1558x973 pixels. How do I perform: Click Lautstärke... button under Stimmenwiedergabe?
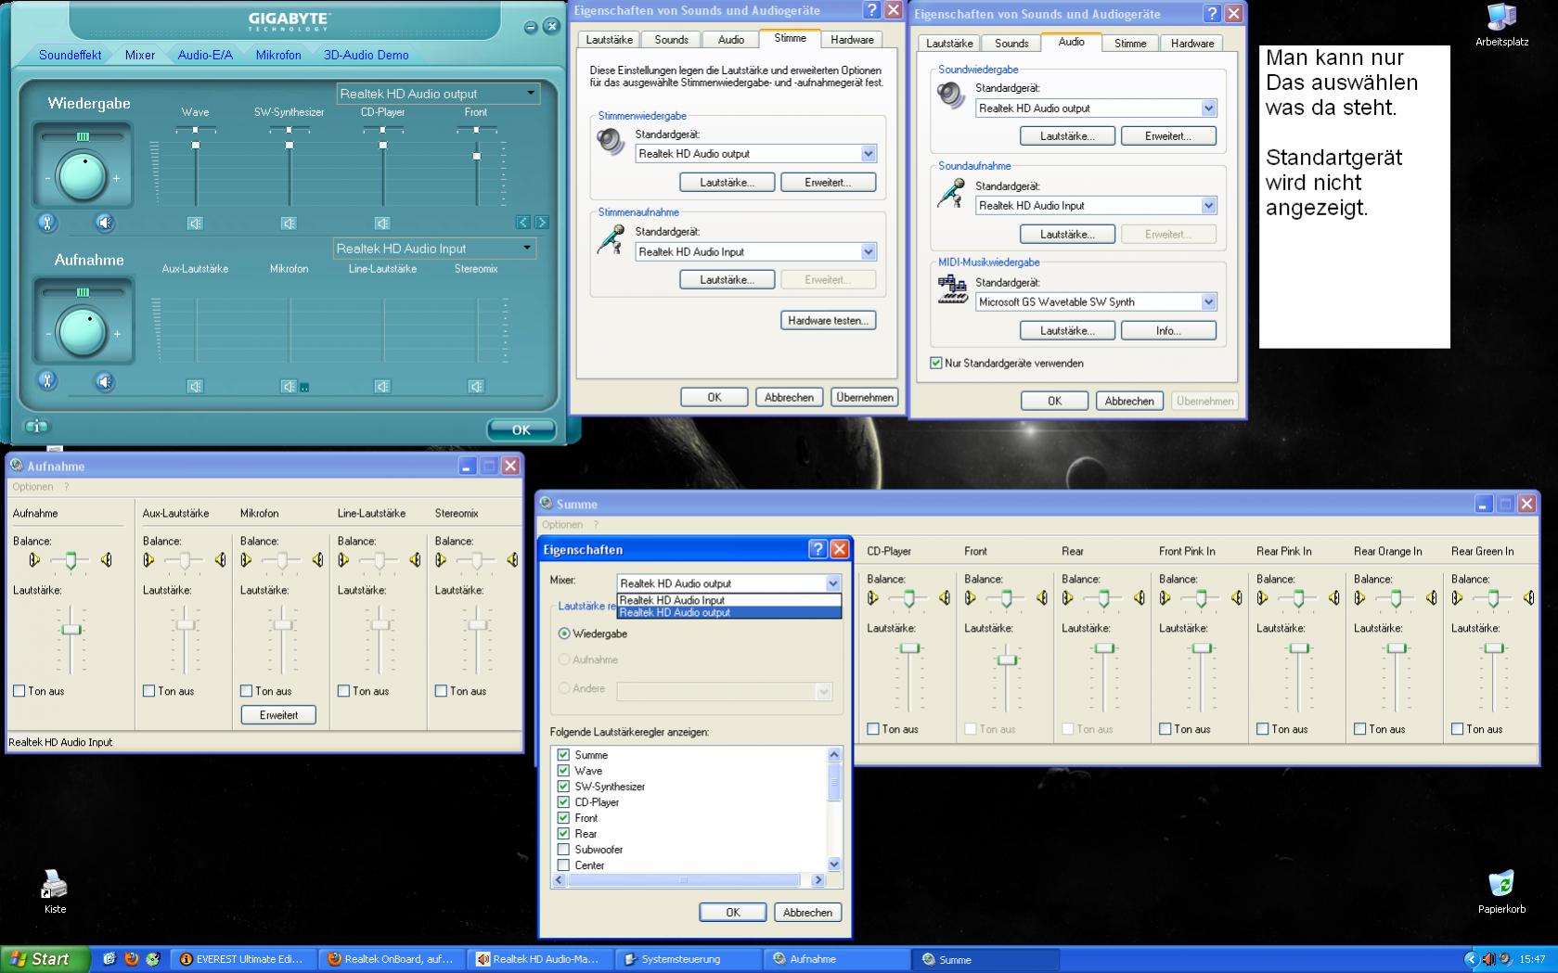pos(727,183)
